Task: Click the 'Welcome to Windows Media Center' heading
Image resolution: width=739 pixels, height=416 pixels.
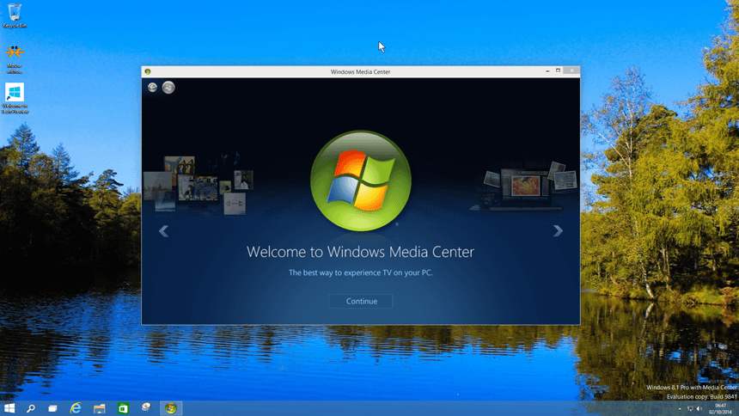Action: pos(361,252)
